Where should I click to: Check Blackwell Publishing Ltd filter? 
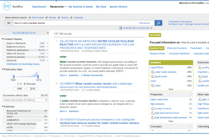(x=4, y=111)
